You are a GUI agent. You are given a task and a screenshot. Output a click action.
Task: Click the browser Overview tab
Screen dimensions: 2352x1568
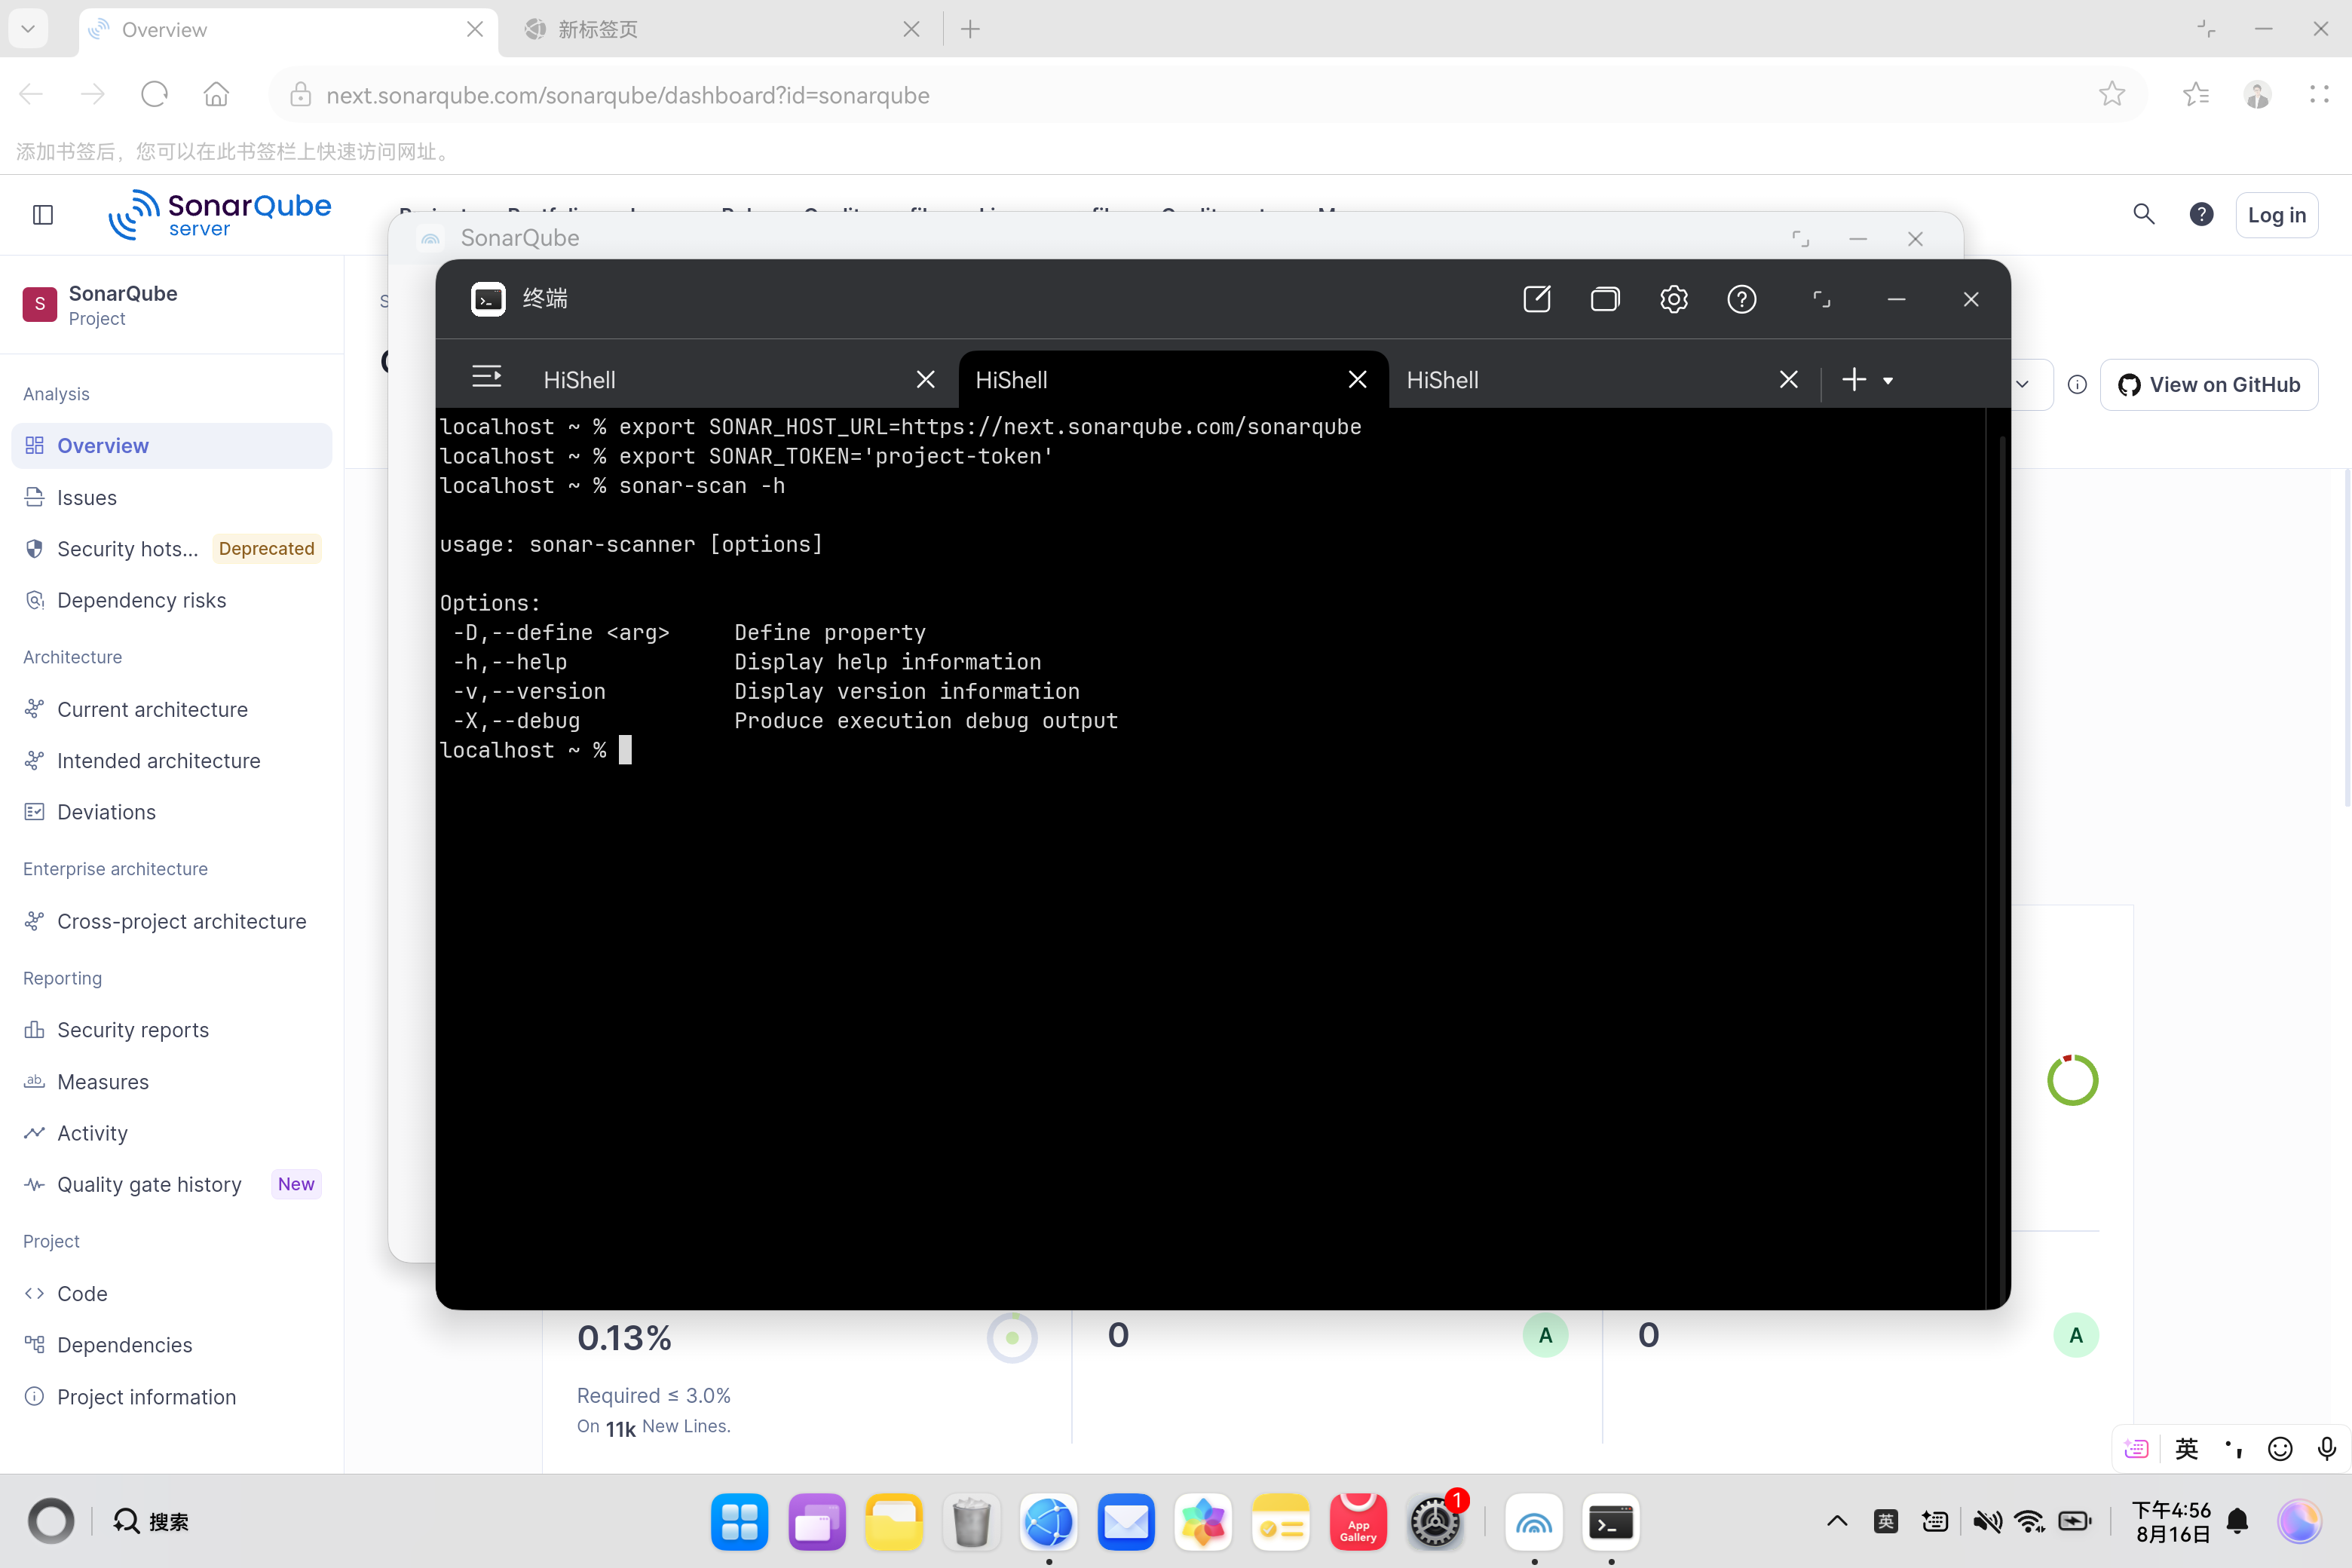[288, 30]
